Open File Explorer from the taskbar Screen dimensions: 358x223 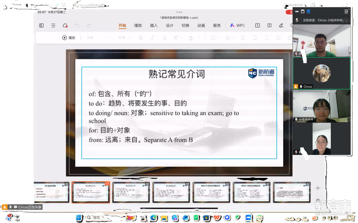coord(164,218)
